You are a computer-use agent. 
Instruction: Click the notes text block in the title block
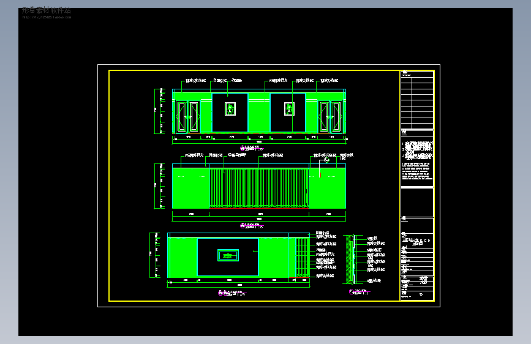(x=417, y=160)
